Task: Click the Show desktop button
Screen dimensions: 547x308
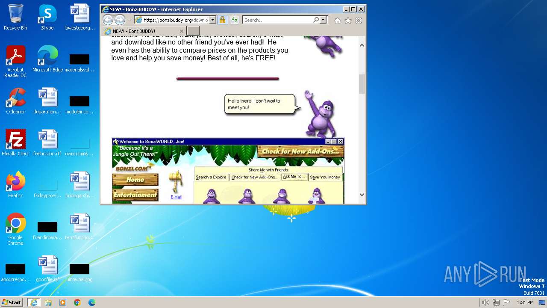Action: [x=542, y=302]
